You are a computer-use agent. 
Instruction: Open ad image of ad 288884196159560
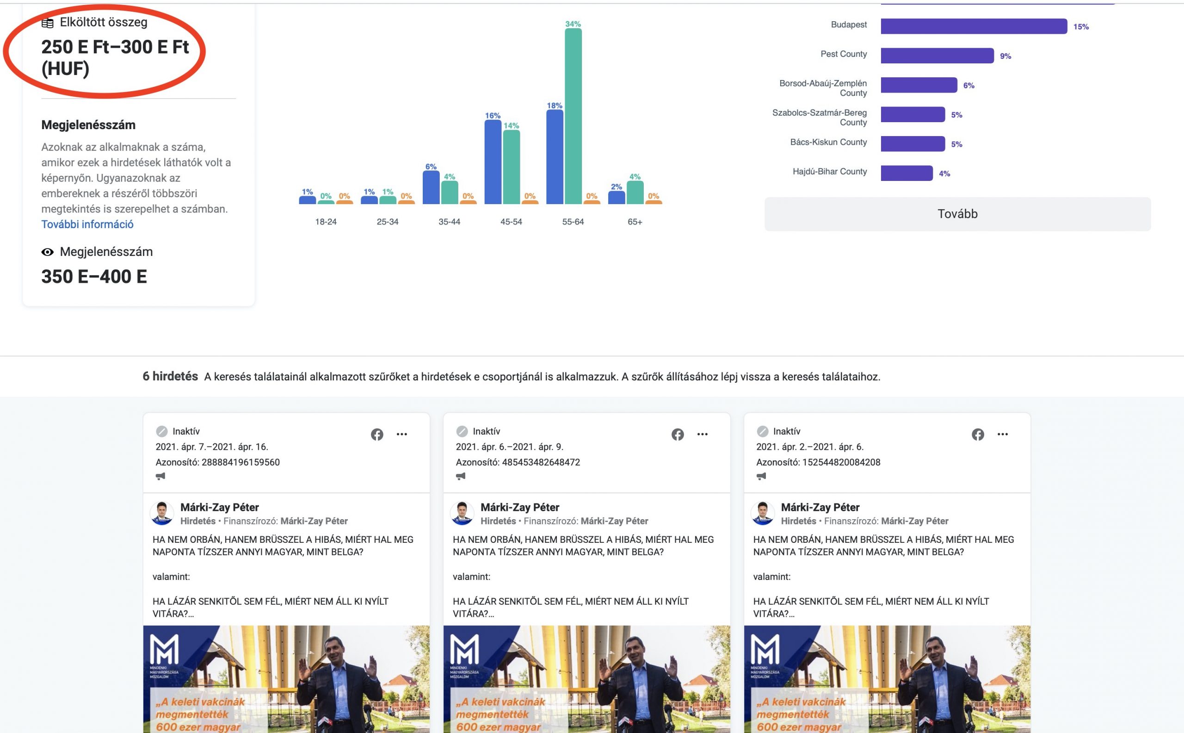pyautogui.click(x=286, y=679)
